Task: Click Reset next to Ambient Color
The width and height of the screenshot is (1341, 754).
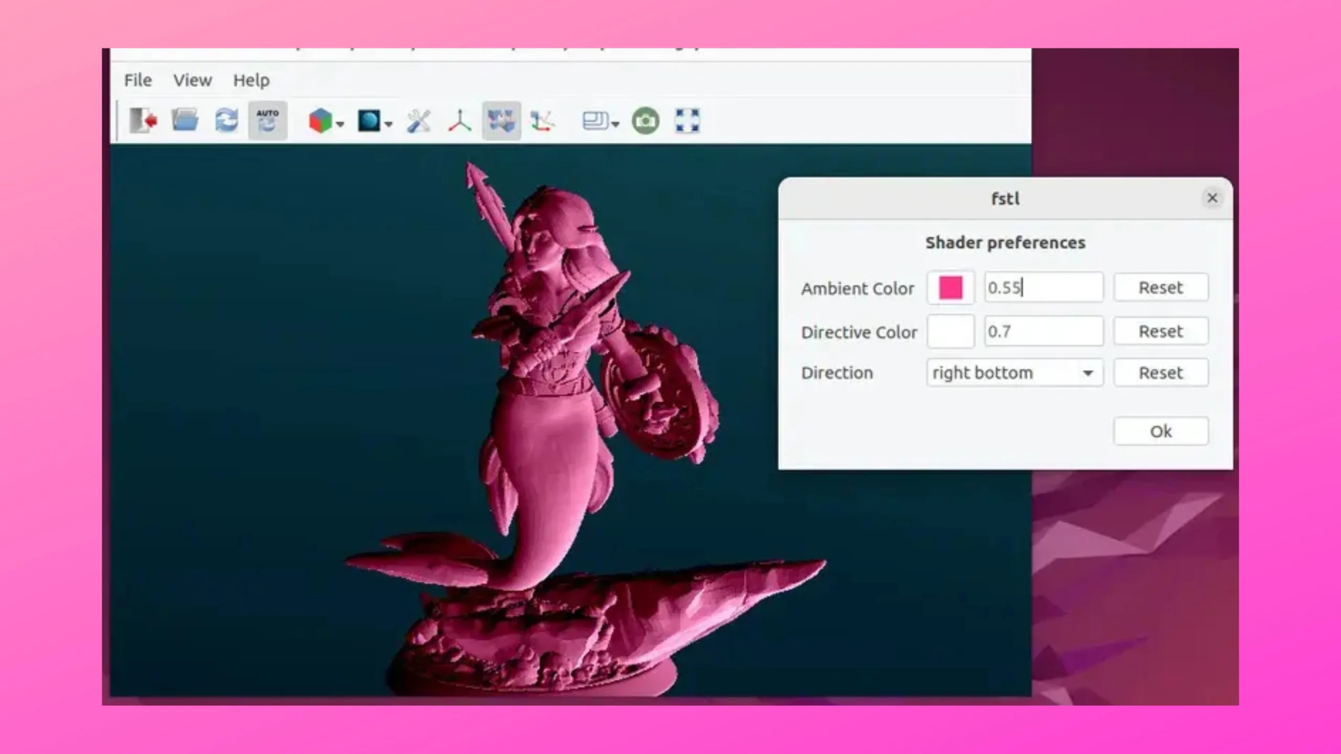Action: (1160, 287)
